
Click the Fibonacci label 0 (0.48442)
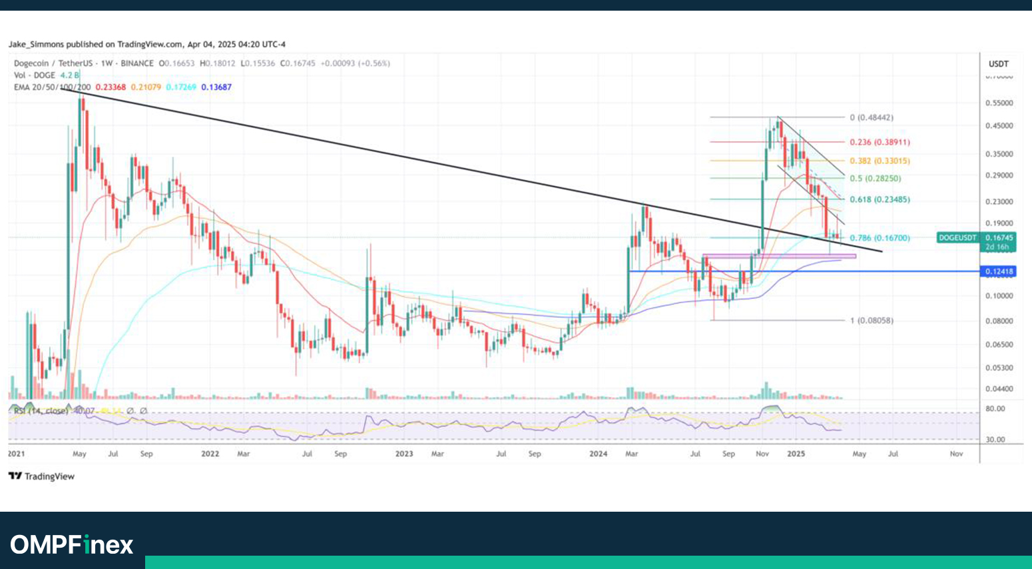pyautogui.click(x=872, y=117)
